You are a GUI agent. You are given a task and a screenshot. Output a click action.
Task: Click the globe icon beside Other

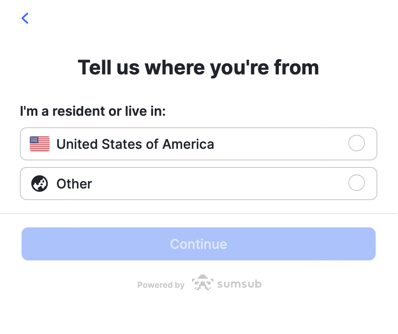pos(40,184)
